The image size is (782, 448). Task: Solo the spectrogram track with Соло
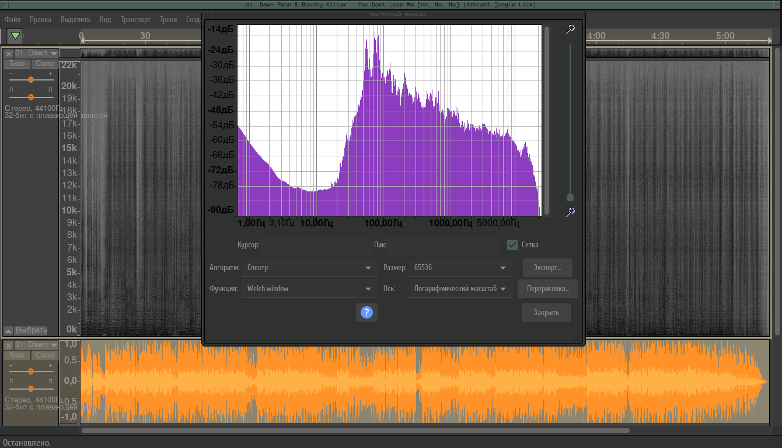44,64
